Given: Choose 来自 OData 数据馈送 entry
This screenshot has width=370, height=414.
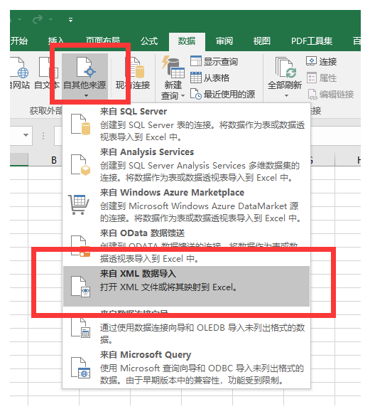Looking at the screenshot, I should tap(186, 245).
